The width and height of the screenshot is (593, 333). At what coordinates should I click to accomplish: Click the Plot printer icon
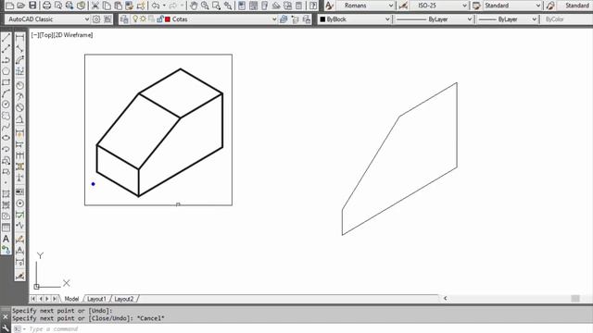[x=46, y=6]
